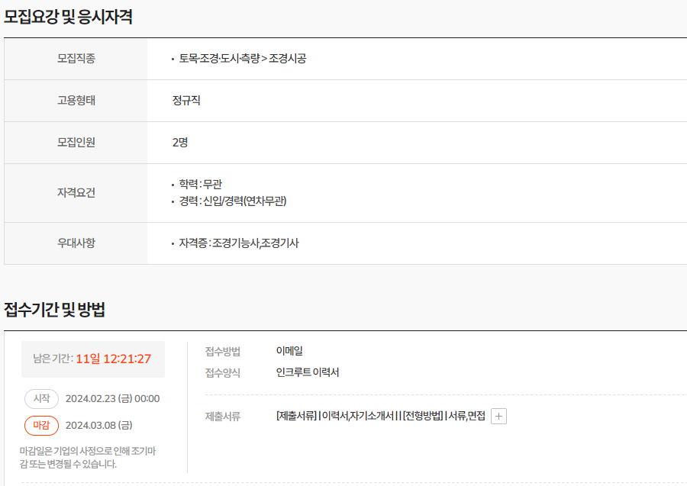Click the 제출서류 label

tap(223, 417)
